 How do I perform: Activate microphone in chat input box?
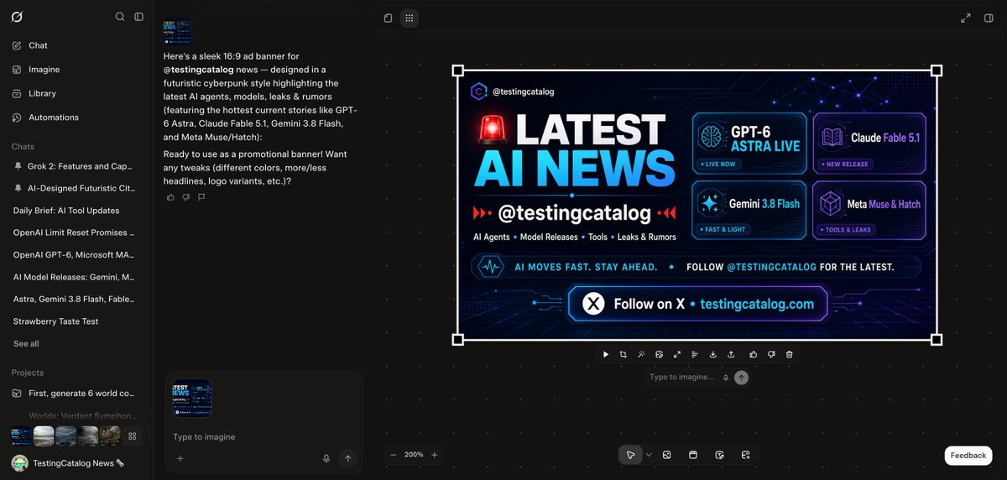pyautogui.click(x=326, y=458)
